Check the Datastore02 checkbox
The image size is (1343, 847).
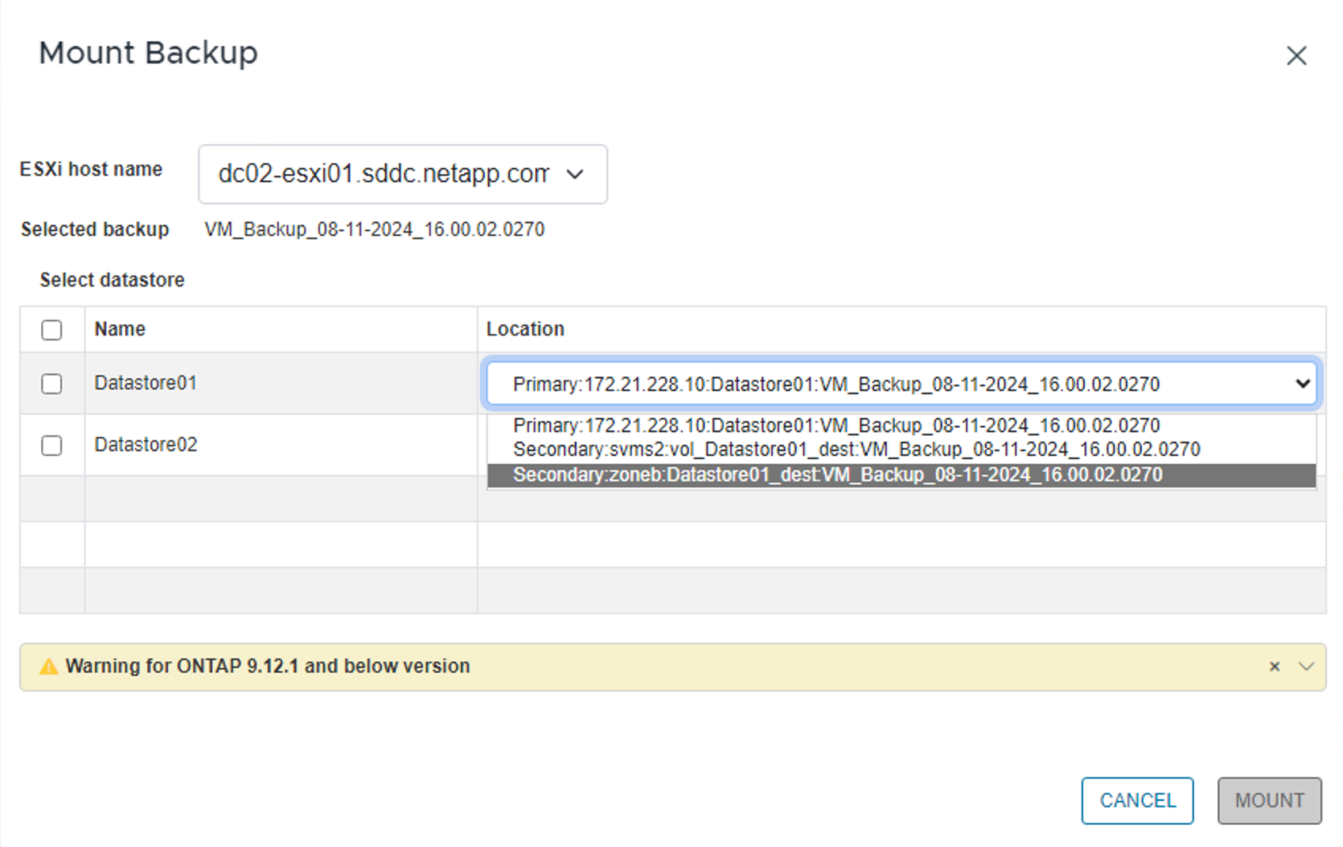click(x=51, y=446)
